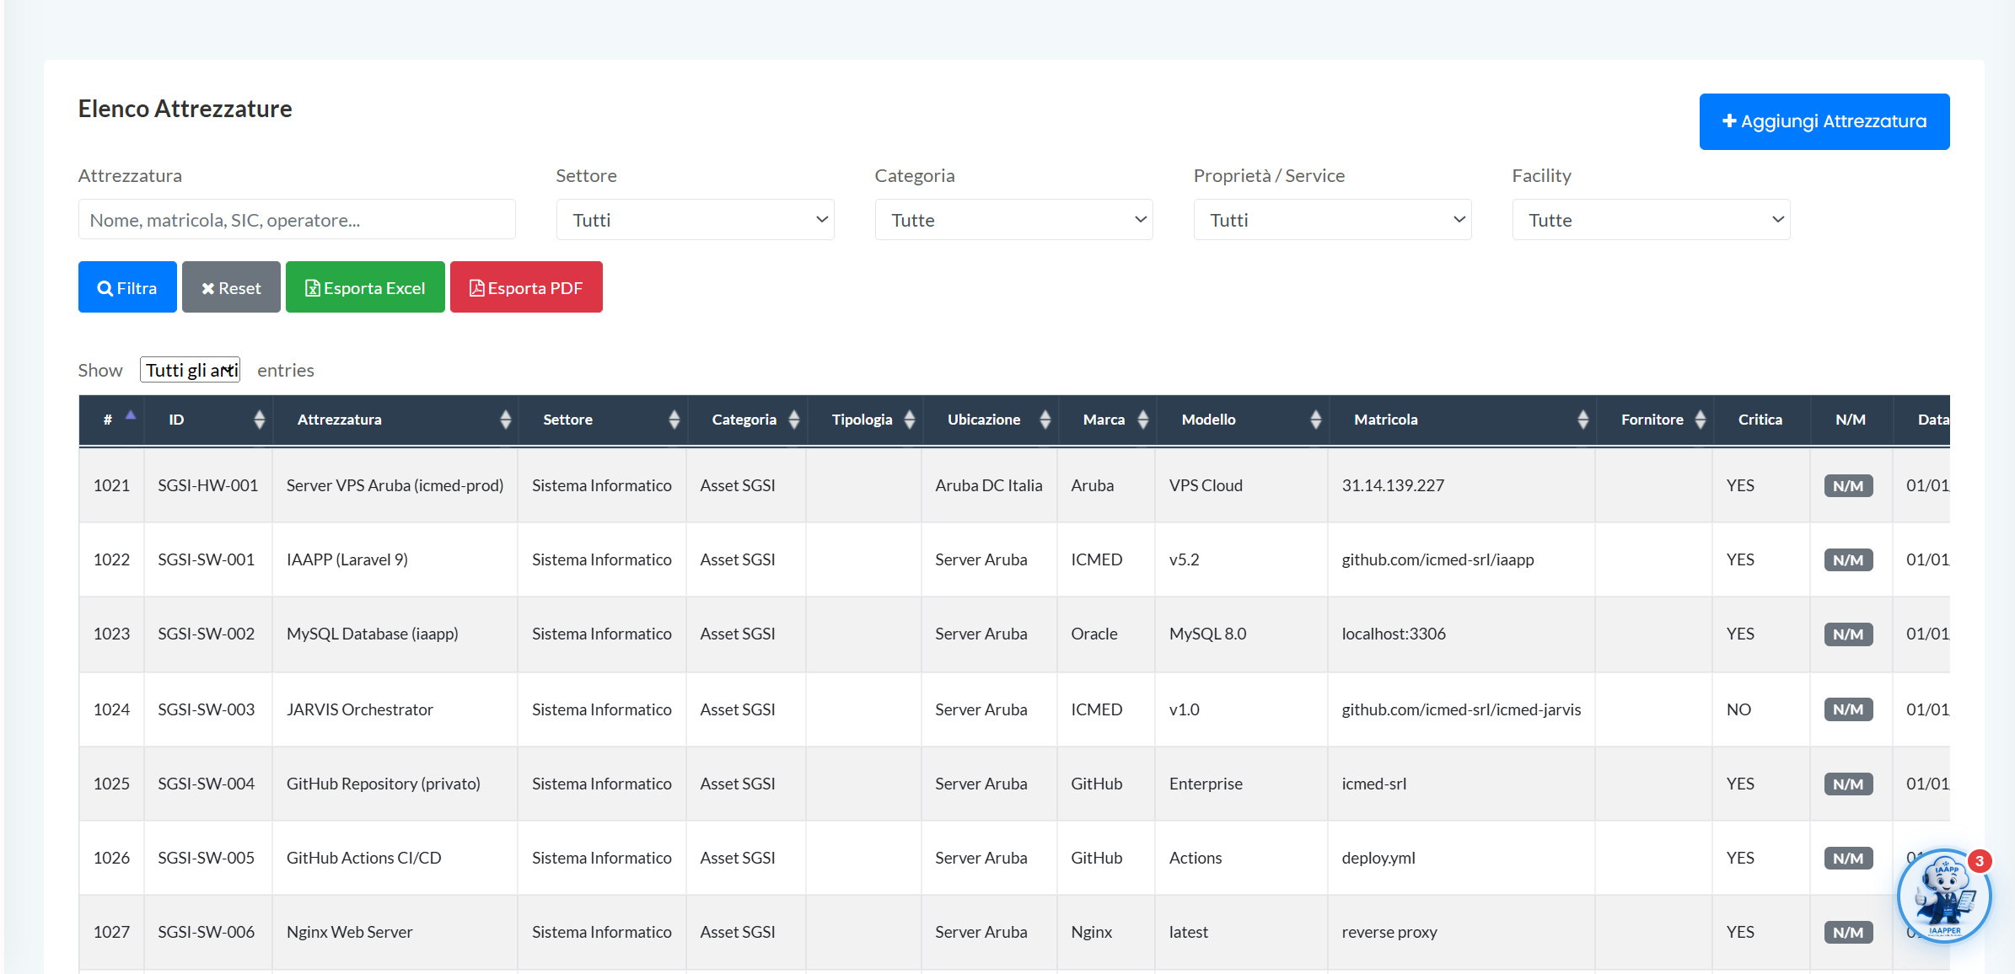
Task: Focus the Attrezzatura search input field
Action: pos(297,220)
